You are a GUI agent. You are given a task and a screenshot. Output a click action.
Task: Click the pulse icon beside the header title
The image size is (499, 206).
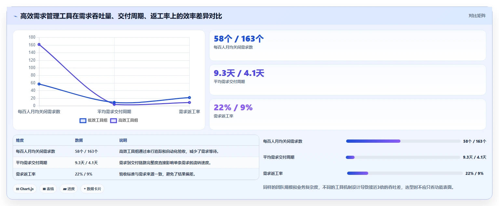(15, 16)
